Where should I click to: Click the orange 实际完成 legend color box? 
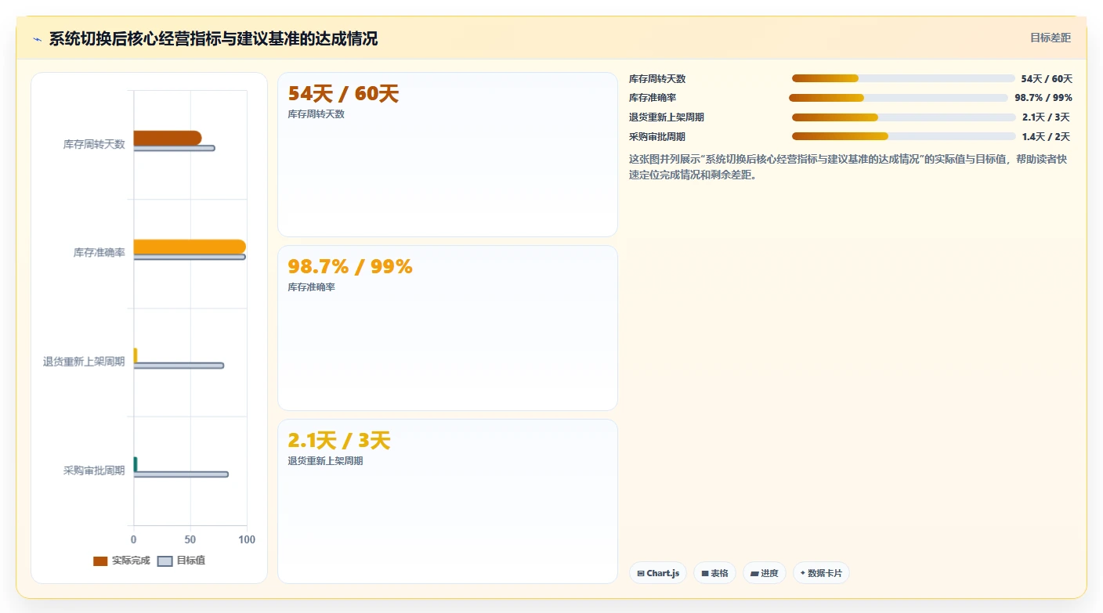point(100,561)
